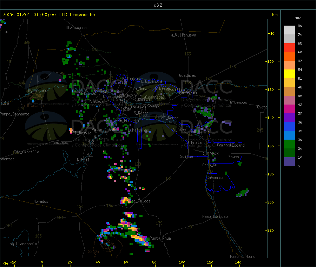This screenshot has width=316, height=267.
Task: Click the CompantEscard place label
Action: point(231,145)
